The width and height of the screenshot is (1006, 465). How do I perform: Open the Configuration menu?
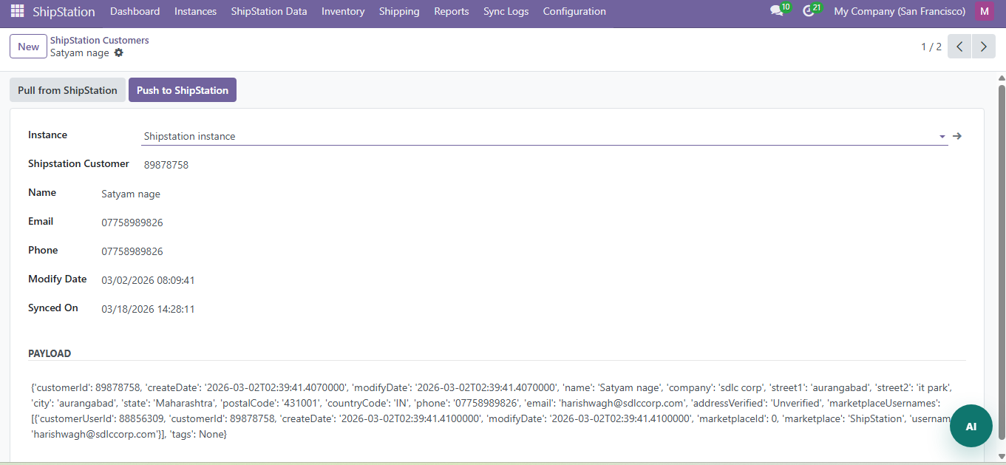click(x=574, y=11)
